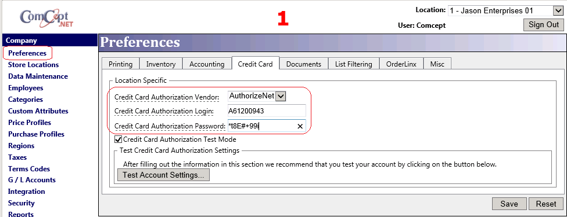Navigate to G / L Accounts
This screenshot has height=217, width=567.
click(x=32, y=180)
